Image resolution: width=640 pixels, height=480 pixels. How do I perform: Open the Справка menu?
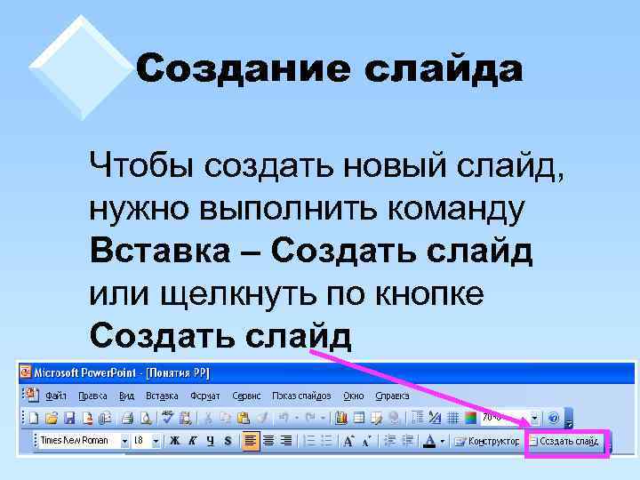pyautogui.click(x=392, y=396)
